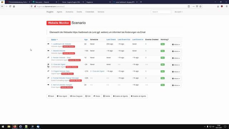
Task: Switch to Home huginn Wiki tab
Action: coord(72,2)
